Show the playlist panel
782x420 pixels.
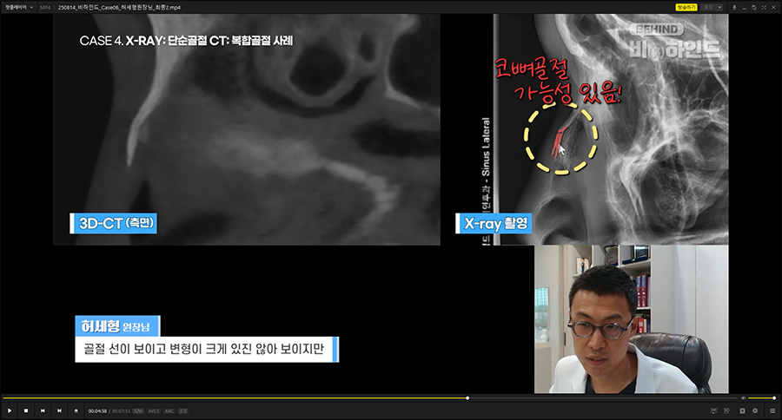pyautogui.click(x=772, y=410)
